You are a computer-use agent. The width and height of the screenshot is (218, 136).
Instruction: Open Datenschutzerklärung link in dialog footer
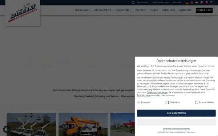pyautogui.click(x=177, y=132)
